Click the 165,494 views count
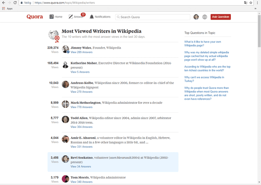Image resolution: width=261 pixels, height=185 pixels. pyautogui.click(x=53, y=63)
